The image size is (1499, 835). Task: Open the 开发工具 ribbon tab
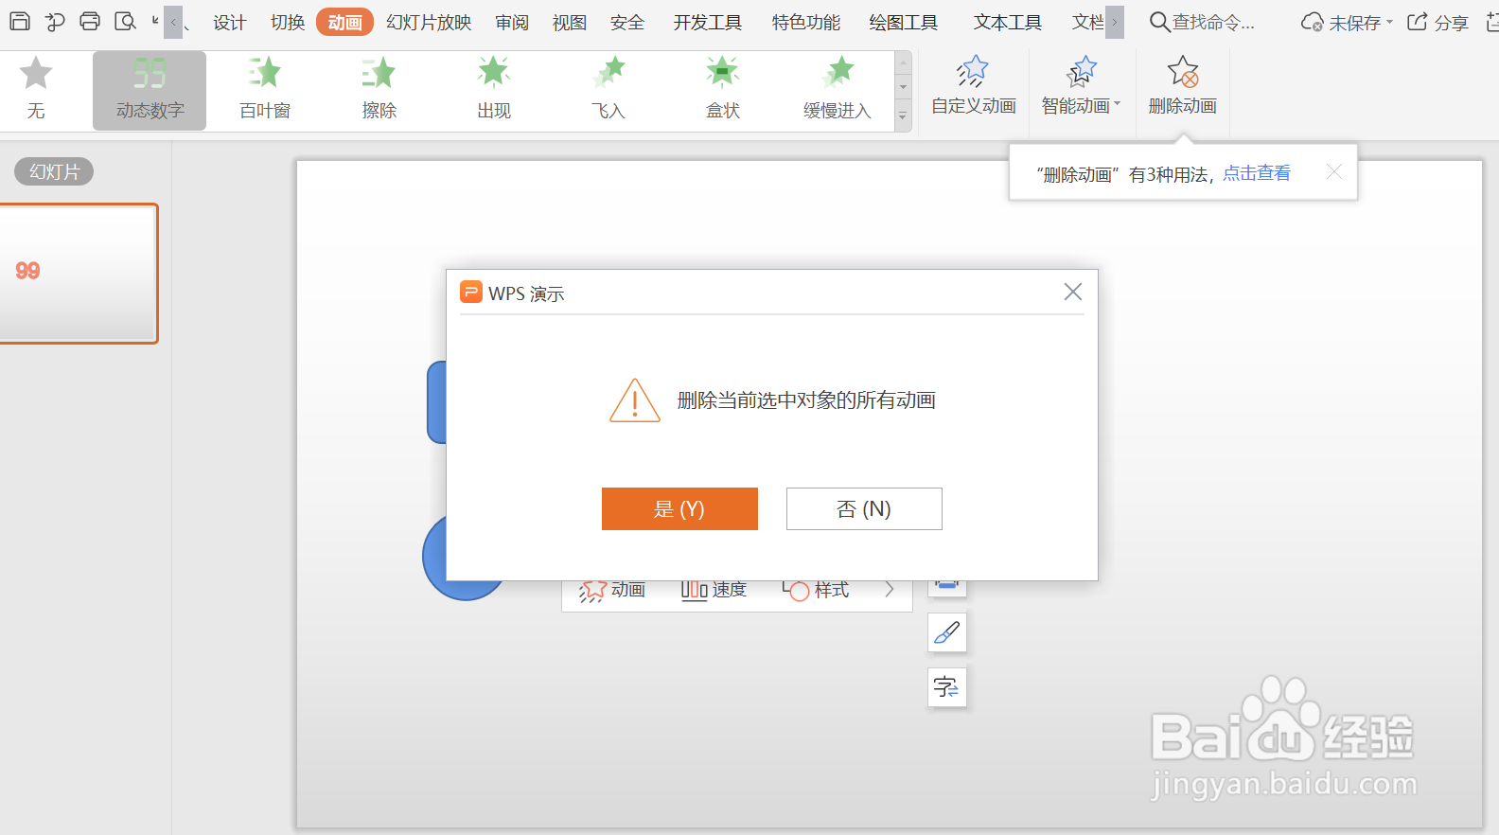[x=708, y=23]
